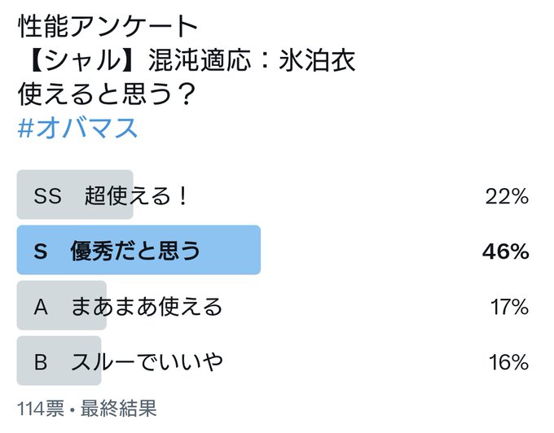Select the まあまあ使える poll option text
The height and width of the screenshot is (433, 554).
(147, 306)
